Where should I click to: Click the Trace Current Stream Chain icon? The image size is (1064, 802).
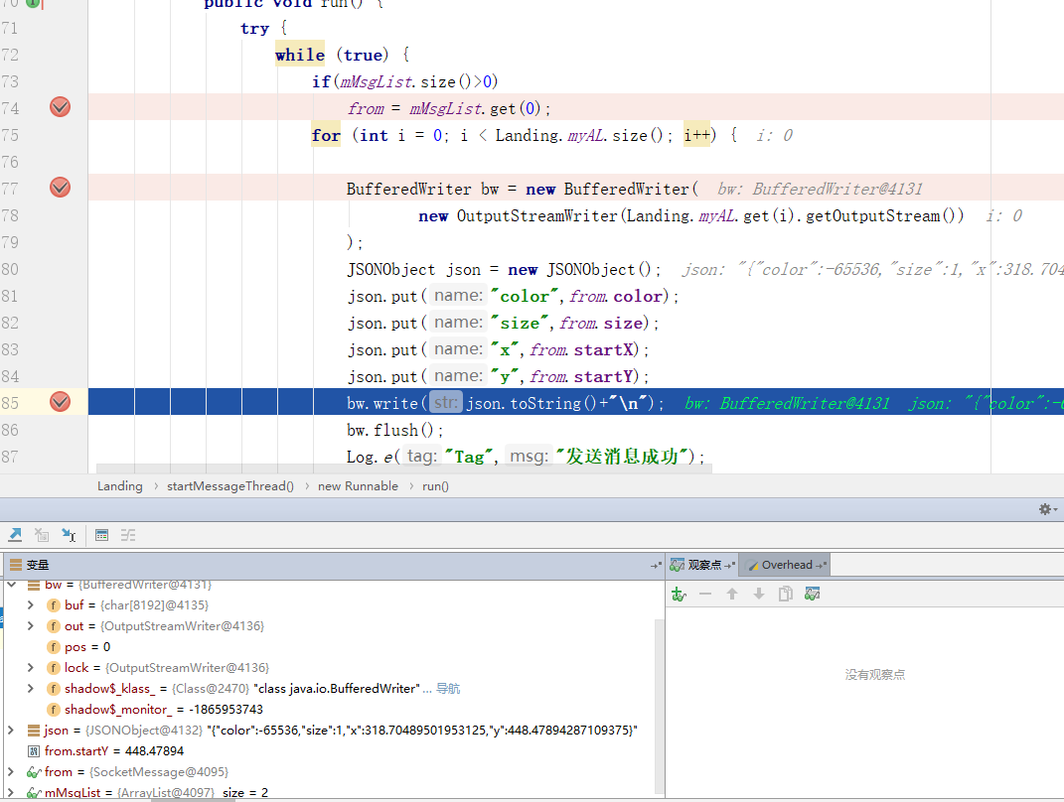pos(128,536)
